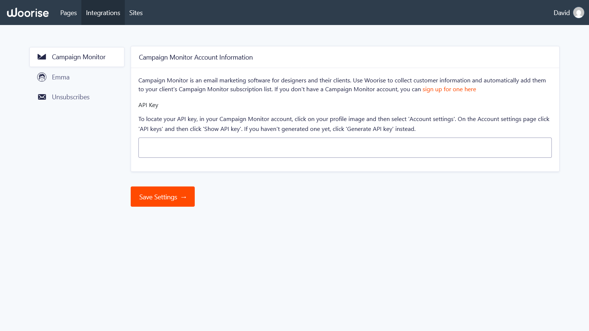589x331 pixels.
Task: Click the Campaign Monitor envelope icon
Action: click(42, 57)
